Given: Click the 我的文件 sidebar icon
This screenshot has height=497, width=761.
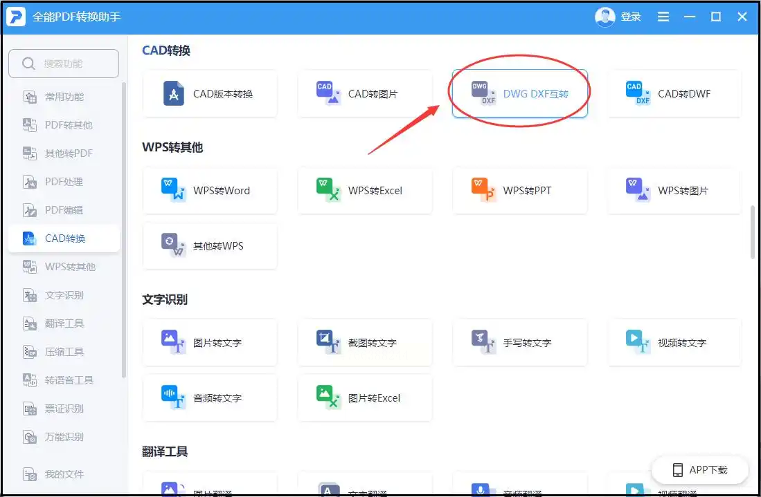Looking at the screenshot, I should 30,474.
